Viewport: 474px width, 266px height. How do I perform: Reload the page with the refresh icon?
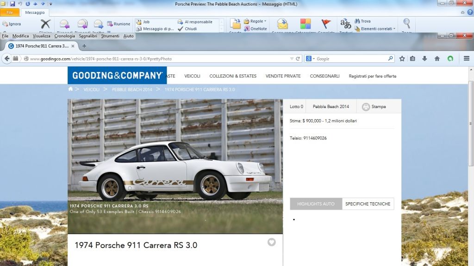click(298, 59)
